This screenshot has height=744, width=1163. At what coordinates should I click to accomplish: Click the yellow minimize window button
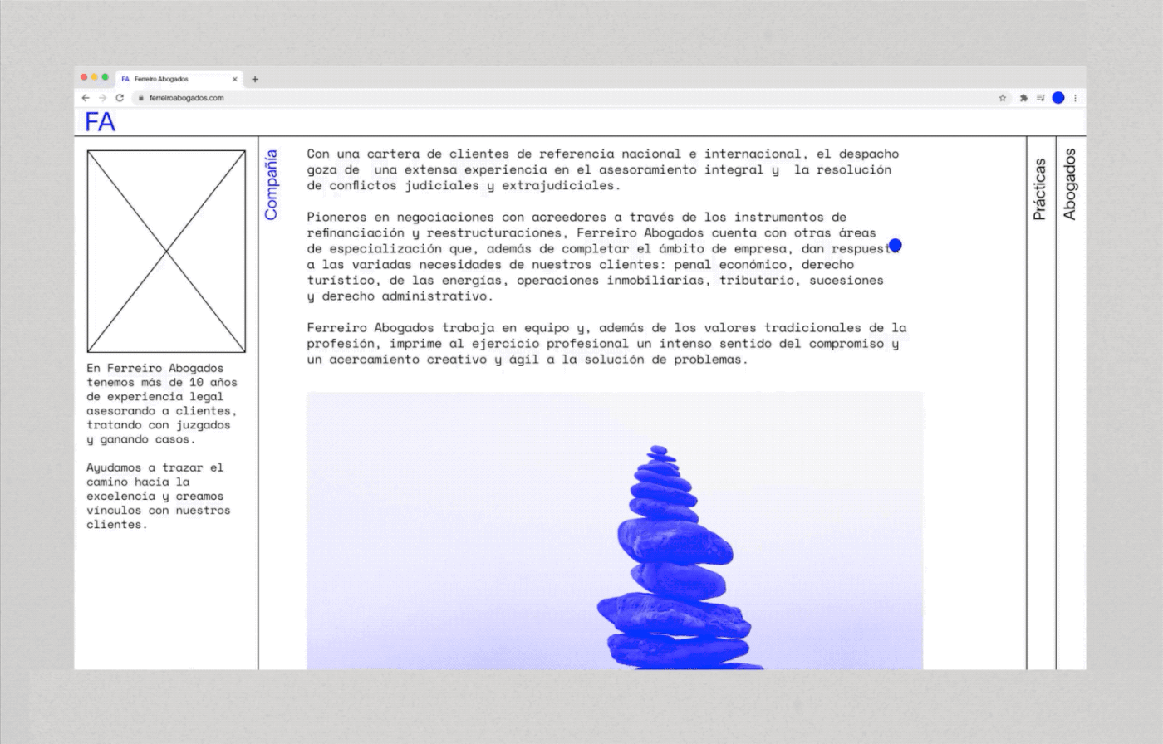[x=95, y=77]
